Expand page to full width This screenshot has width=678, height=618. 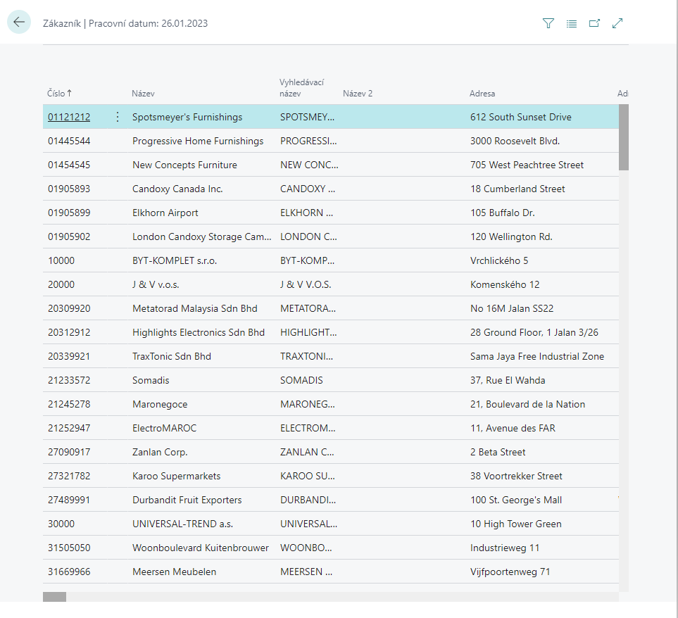click(617, 23)
